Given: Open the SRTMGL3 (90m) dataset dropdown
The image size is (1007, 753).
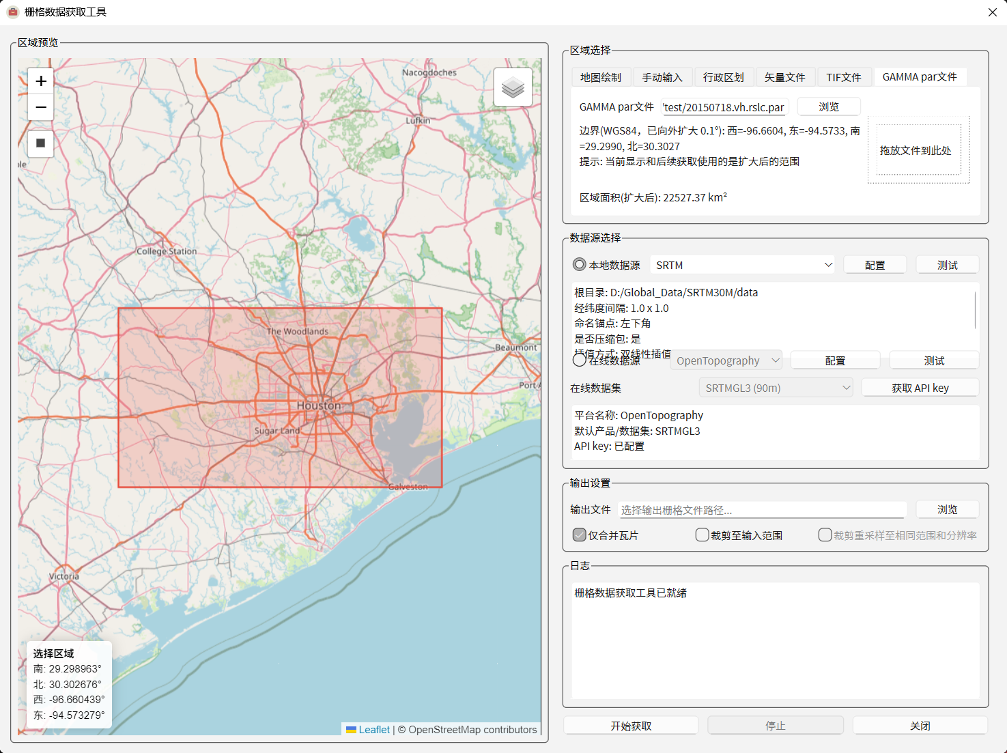Looking at the screenshot, I should [x=776, y=388].
